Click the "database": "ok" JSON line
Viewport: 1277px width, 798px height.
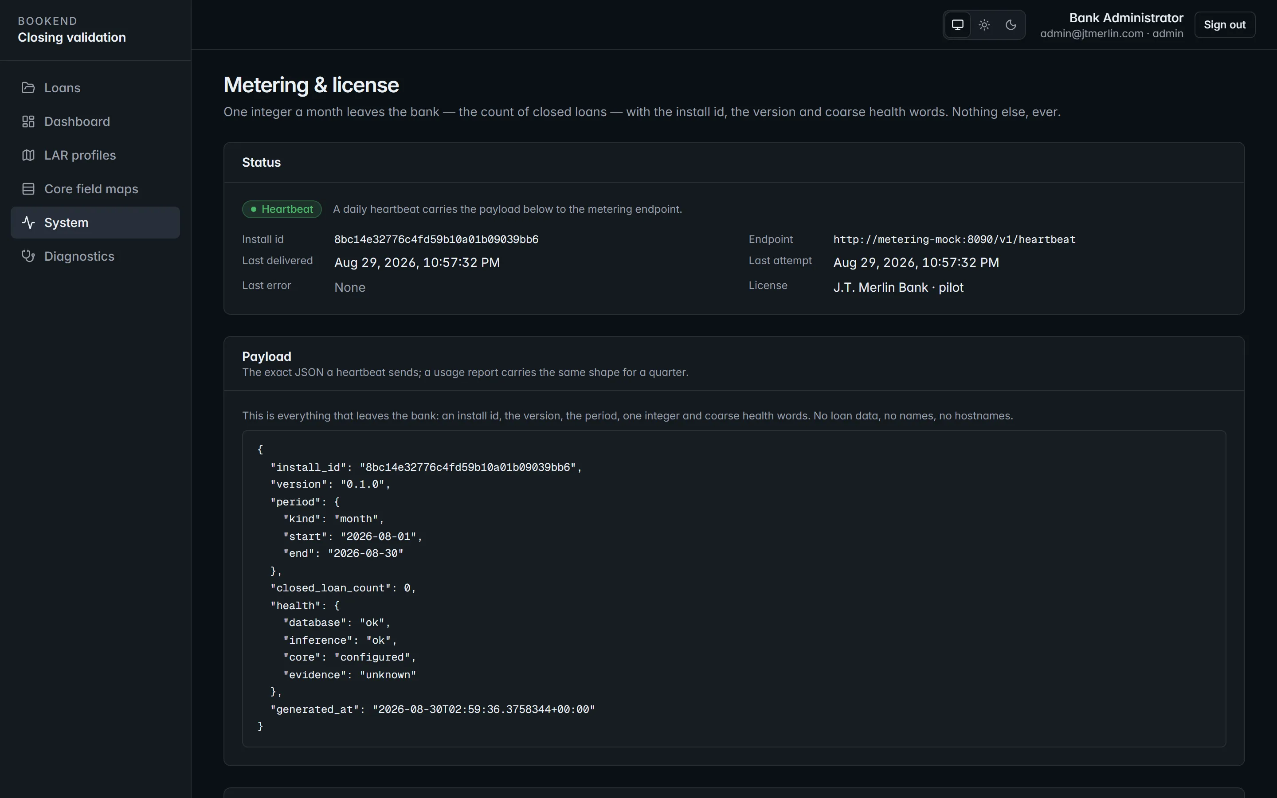[x=337, y=623]
